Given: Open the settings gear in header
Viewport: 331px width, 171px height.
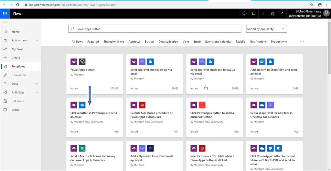Looking at the screenshot, I should [x=272, y=14].
